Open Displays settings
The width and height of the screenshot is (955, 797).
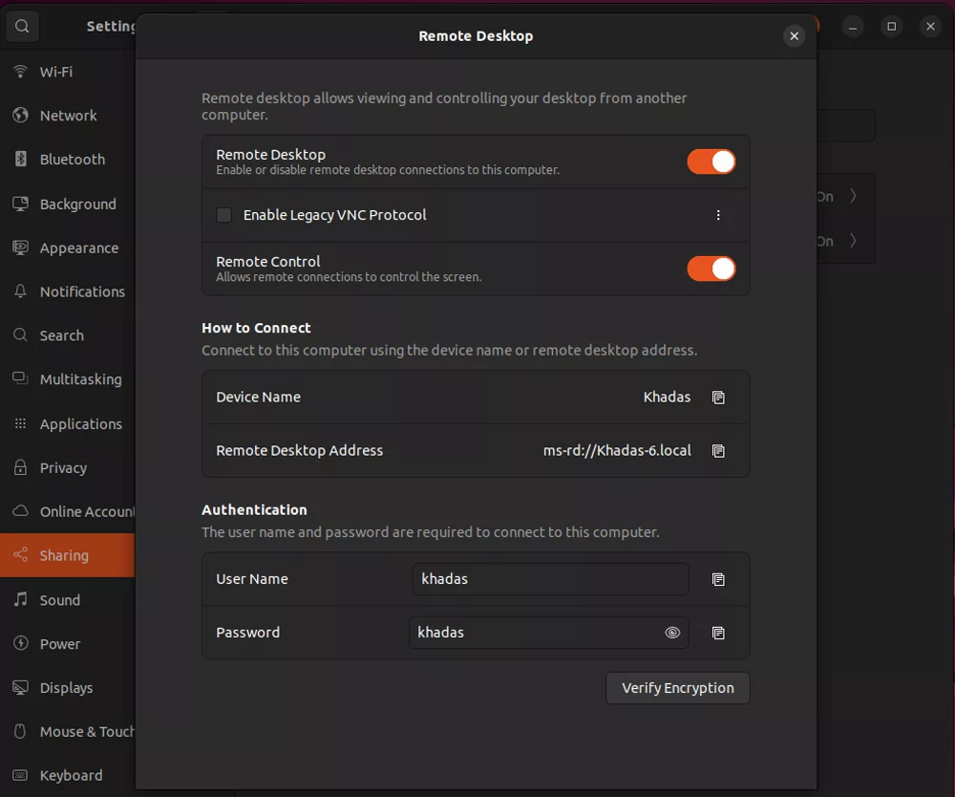[68, 688]
